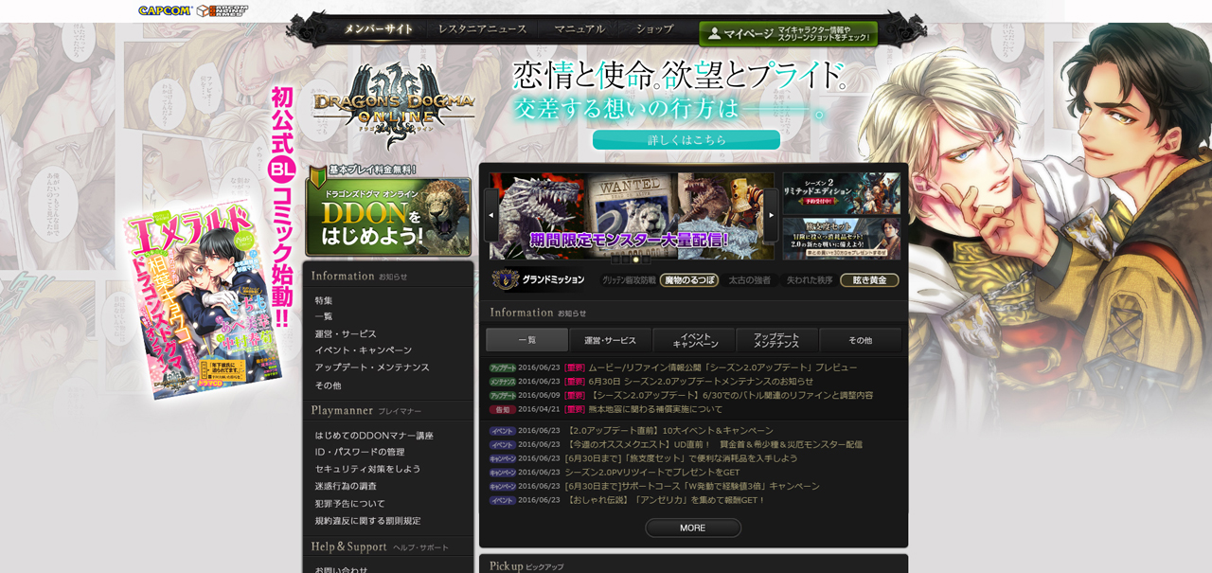Go to previous carousel slide arrow

490,215
